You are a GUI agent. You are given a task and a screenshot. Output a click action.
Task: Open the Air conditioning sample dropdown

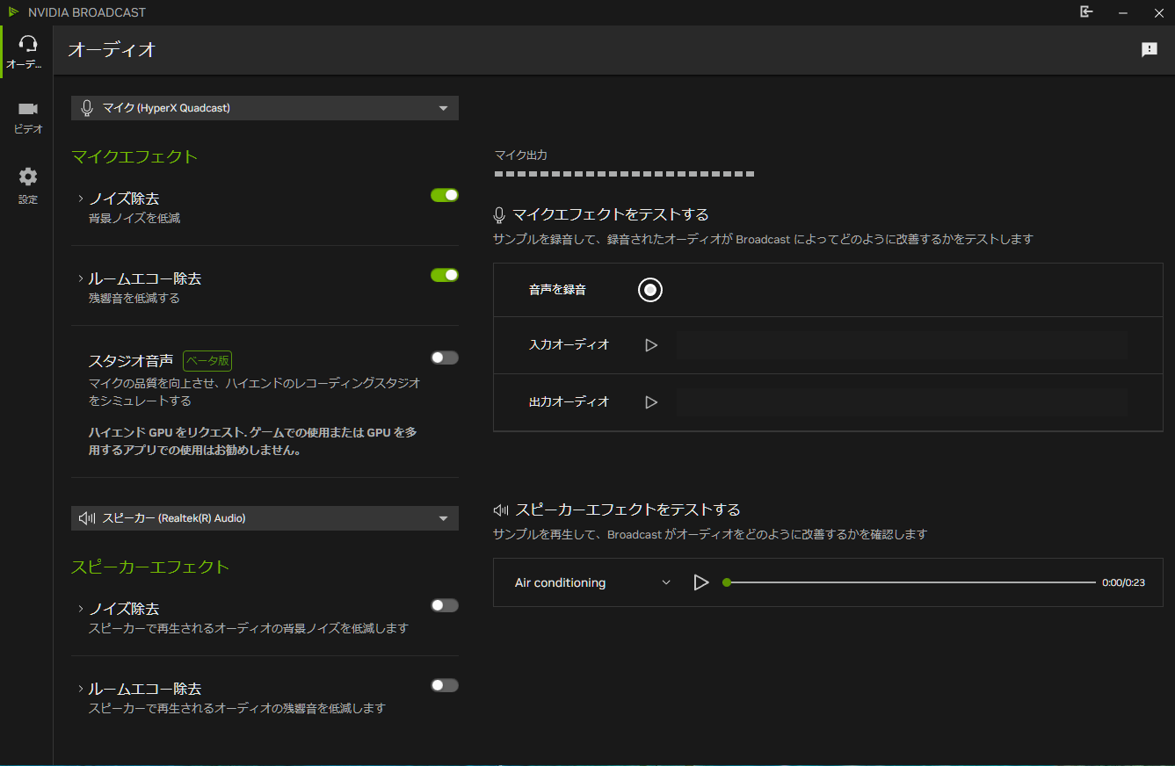[x=593, y=582]
